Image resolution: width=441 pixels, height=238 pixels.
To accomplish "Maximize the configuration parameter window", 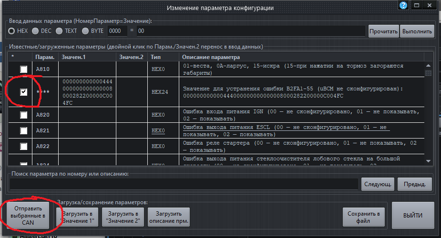I will (417, 6).
